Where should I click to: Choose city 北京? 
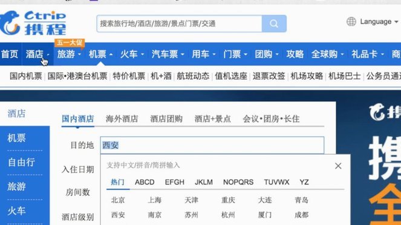(x=118, y=200)
